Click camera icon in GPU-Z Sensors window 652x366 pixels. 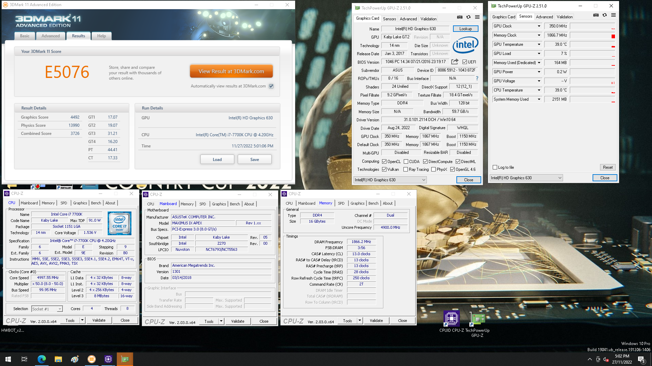tap(596, 15)
